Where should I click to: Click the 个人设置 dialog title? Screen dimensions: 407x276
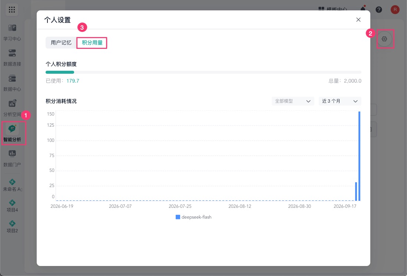click(57, 20)
